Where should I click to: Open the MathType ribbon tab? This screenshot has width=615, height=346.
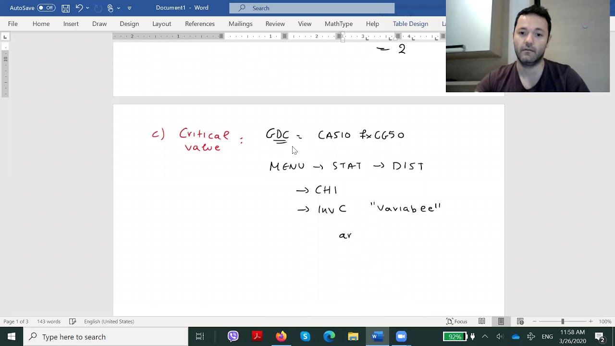pyautogui.click(x=339, y=24)
